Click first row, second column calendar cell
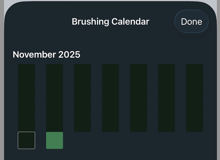 tap(55, 73)
